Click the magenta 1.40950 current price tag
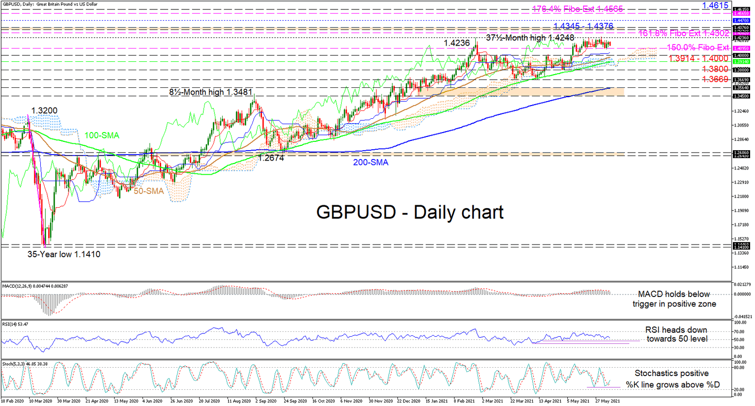Viewport: 755px width, 406px height. (742, 48)
